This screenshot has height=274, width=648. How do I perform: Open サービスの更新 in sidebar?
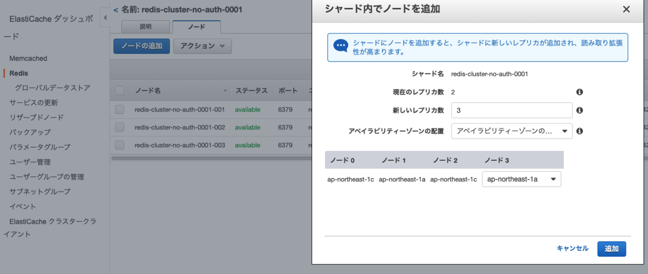(x=33, y=102)
